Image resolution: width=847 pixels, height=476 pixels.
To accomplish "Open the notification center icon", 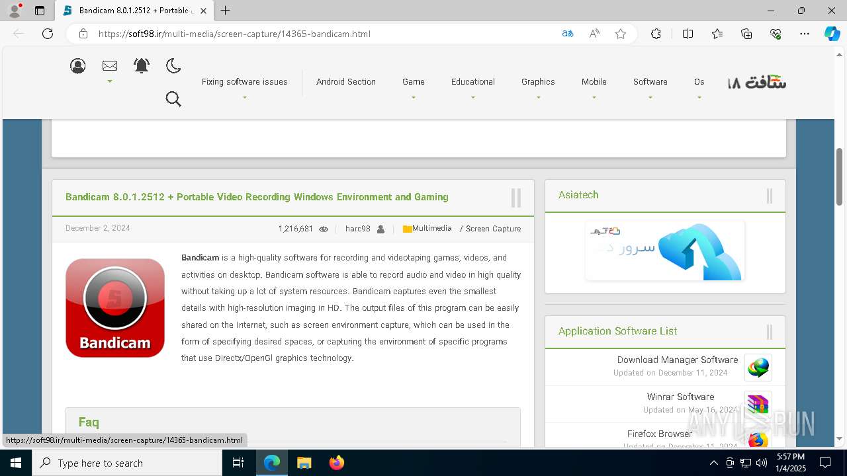I will pyautogui.click(x=825, y=463).
